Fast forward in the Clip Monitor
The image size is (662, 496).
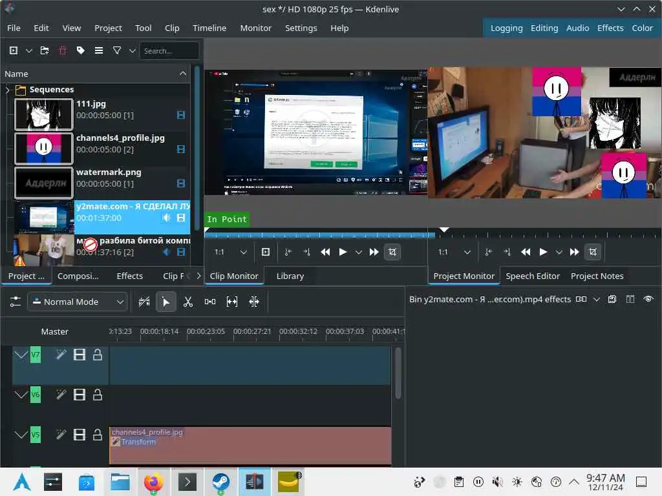click(374, 252)
